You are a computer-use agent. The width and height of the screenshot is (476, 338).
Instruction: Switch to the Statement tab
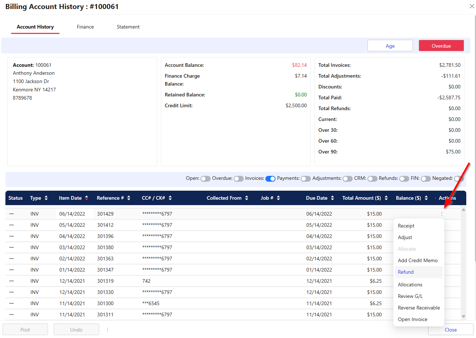click(x=128, y=27)
